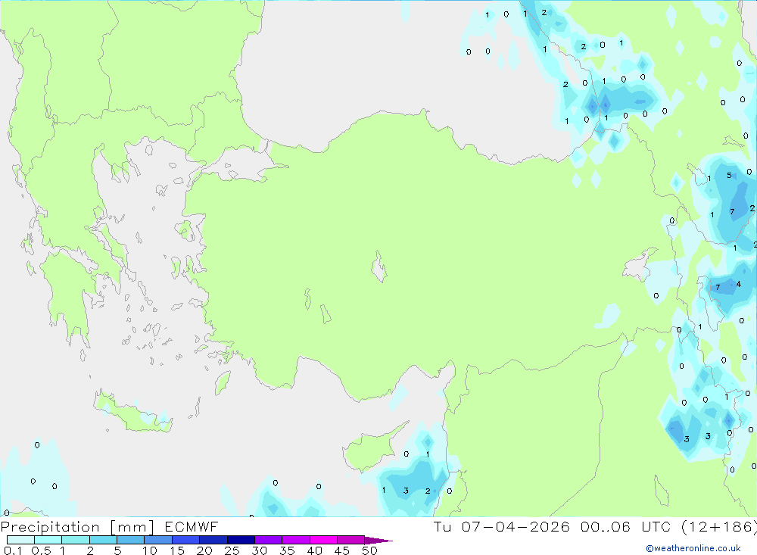Click the "UTC" label

coord(656,526)
